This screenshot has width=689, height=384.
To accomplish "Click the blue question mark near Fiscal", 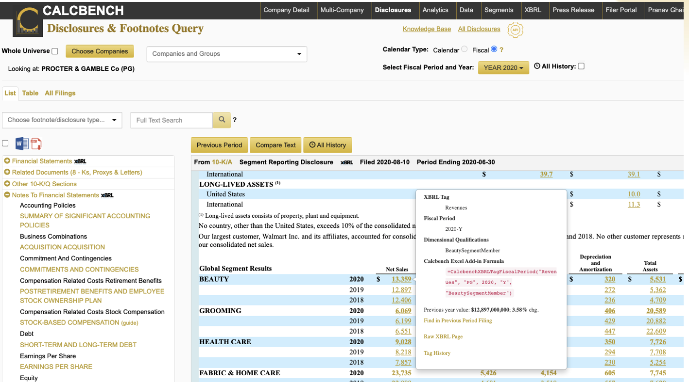I will (x=501, y=50).
